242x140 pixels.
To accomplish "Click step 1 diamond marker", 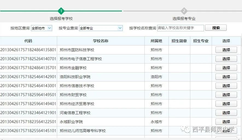I will pyautogui.click(x=61, y=11).
